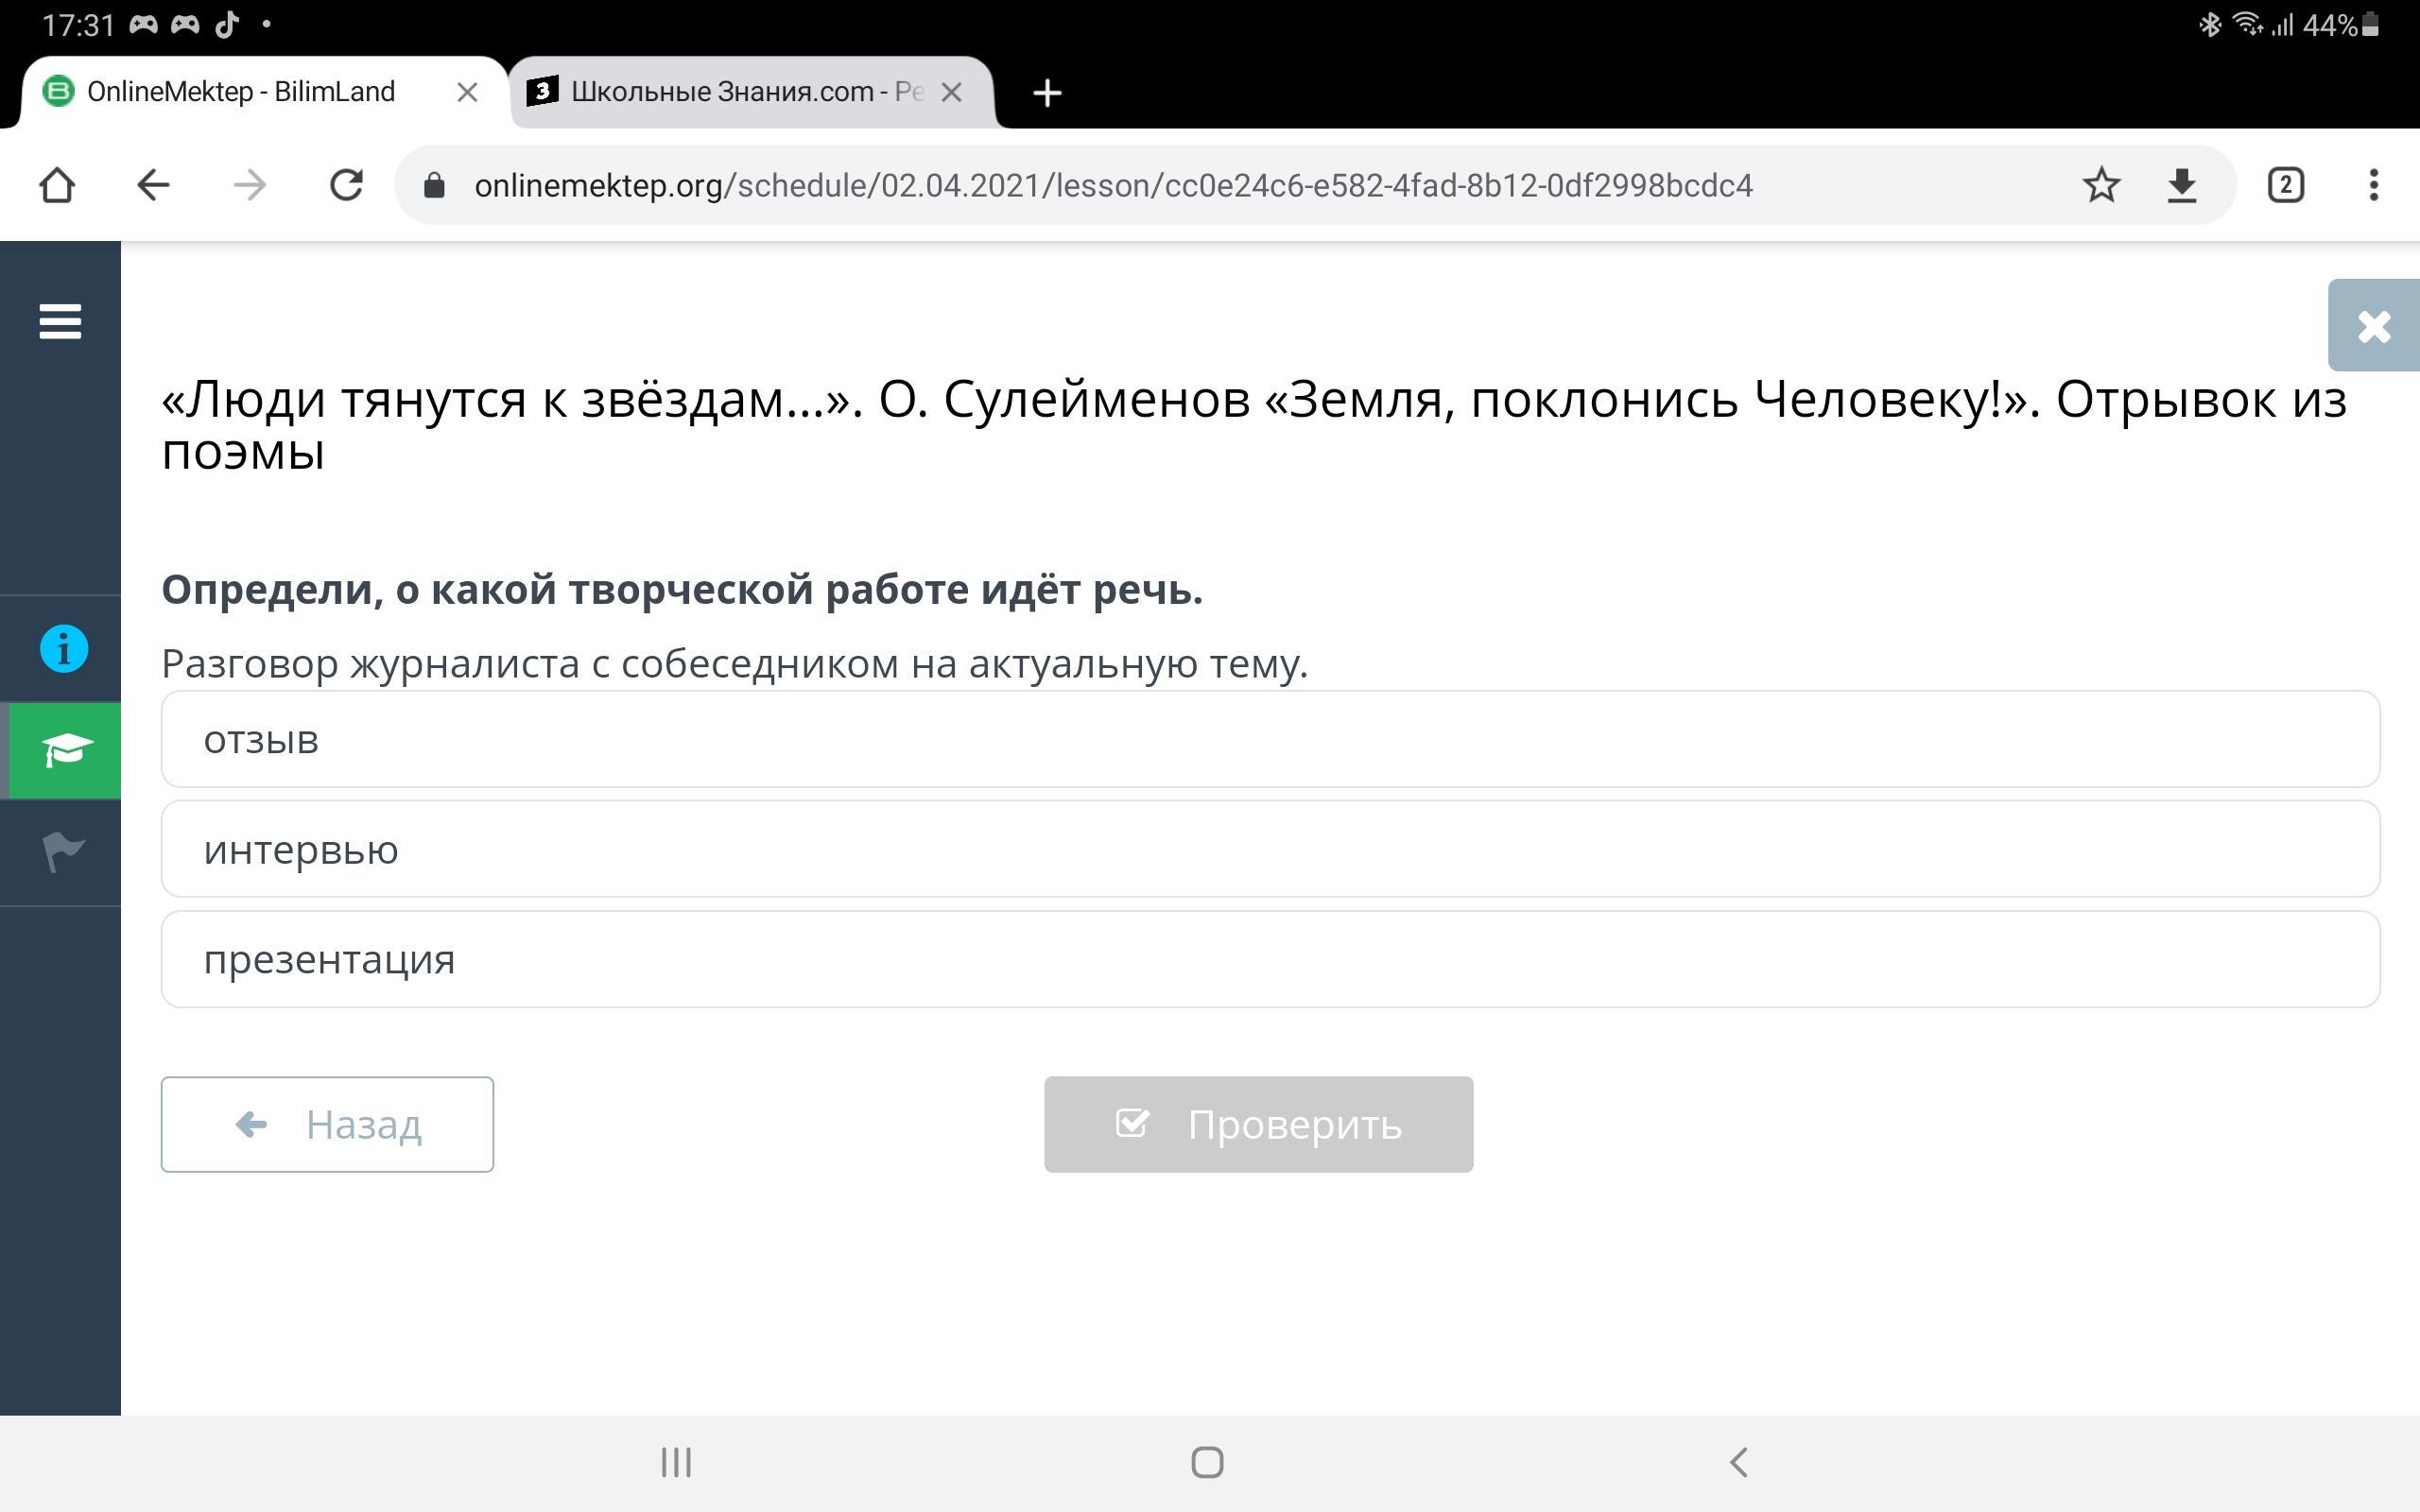Screen dimensions: 2420x1512
Task: Select the graduation cap lesson icon
Action: pyautogui.click(x=66, y=750)
